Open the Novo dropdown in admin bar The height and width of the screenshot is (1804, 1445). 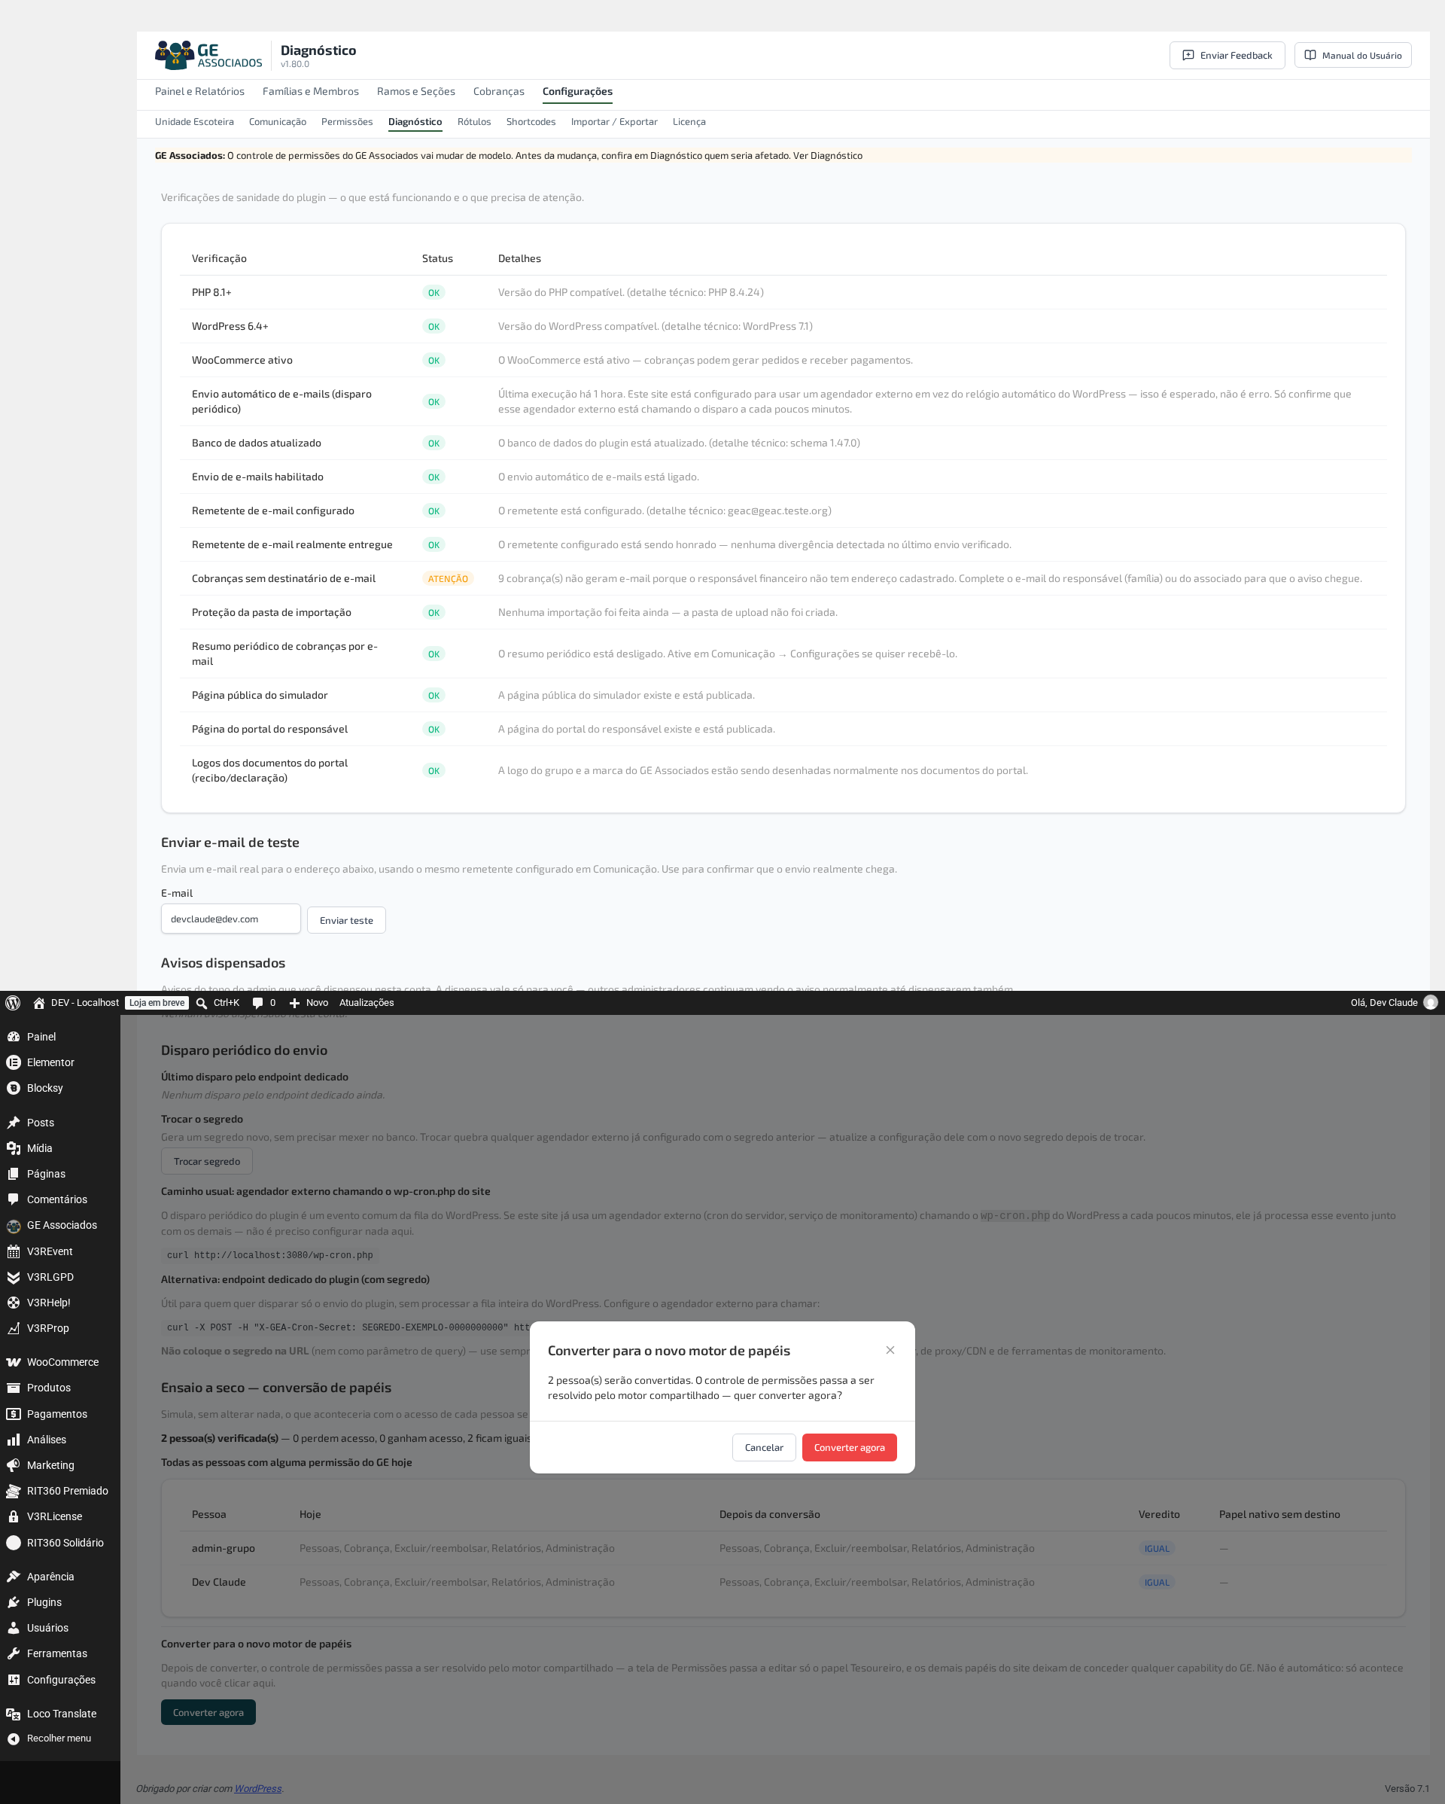[309, 1002]
